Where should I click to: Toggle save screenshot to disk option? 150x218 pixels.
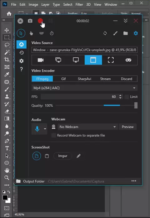[x=37, y=156]
